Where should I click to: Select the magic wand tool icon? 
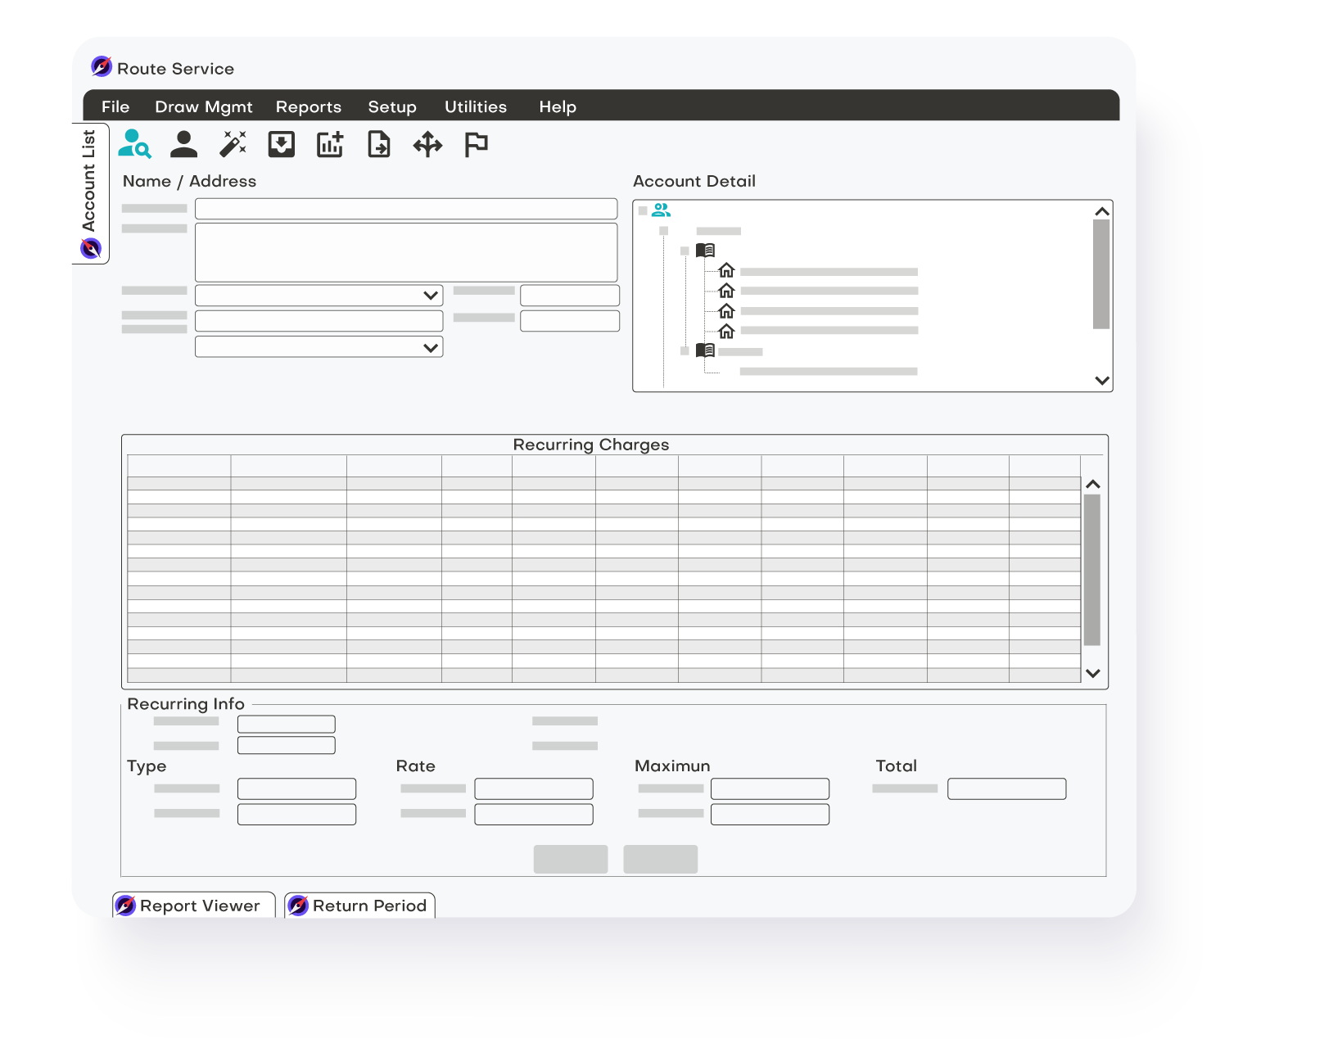233,144
